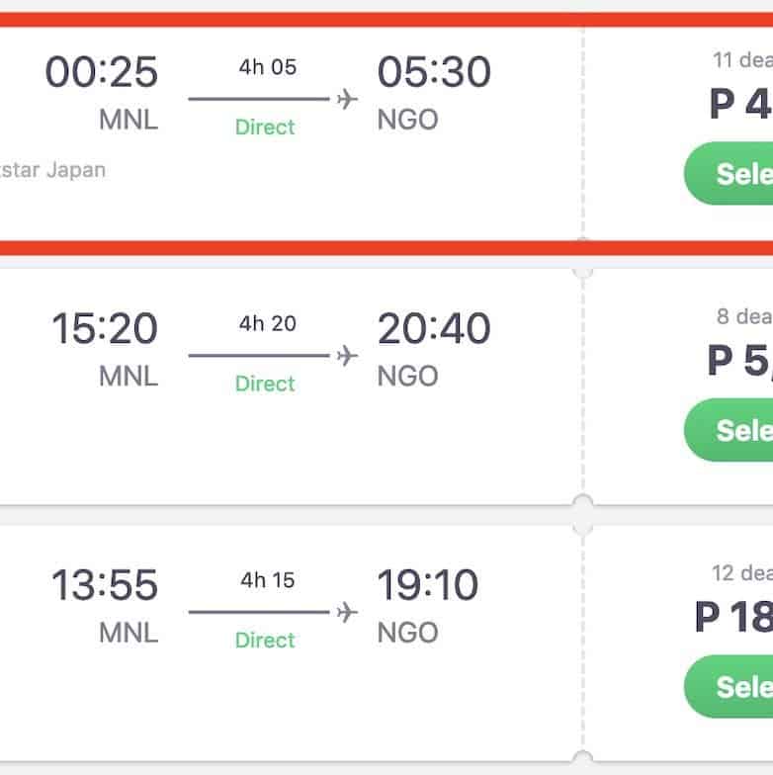Click the green Direct label under 4h 20
Screen dimensions: 773x775
point(265,384)
